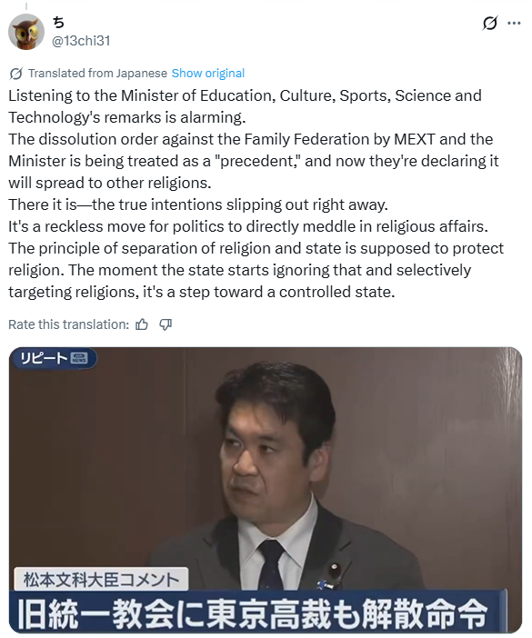Rate the translation with thumbs up

coord(142,324)
